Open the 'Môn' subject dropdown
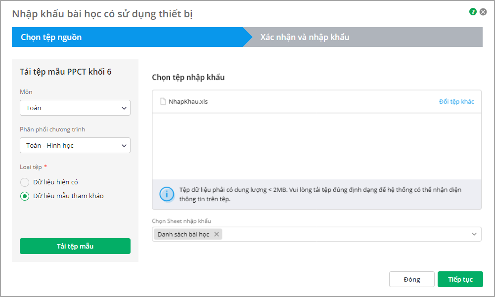Image resolution: width=495 pixels, height=297 pixels. [x=75, y=108]
